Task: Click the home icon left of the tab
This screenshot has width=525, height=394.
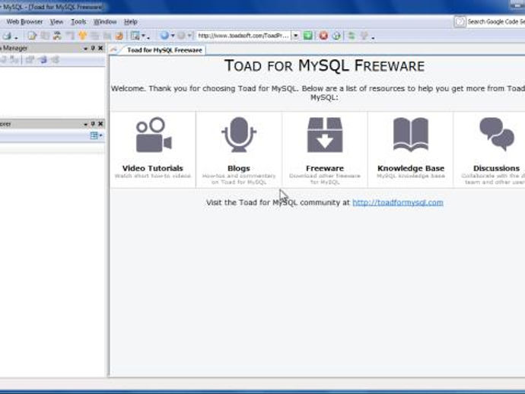Action: click(114, 50)
